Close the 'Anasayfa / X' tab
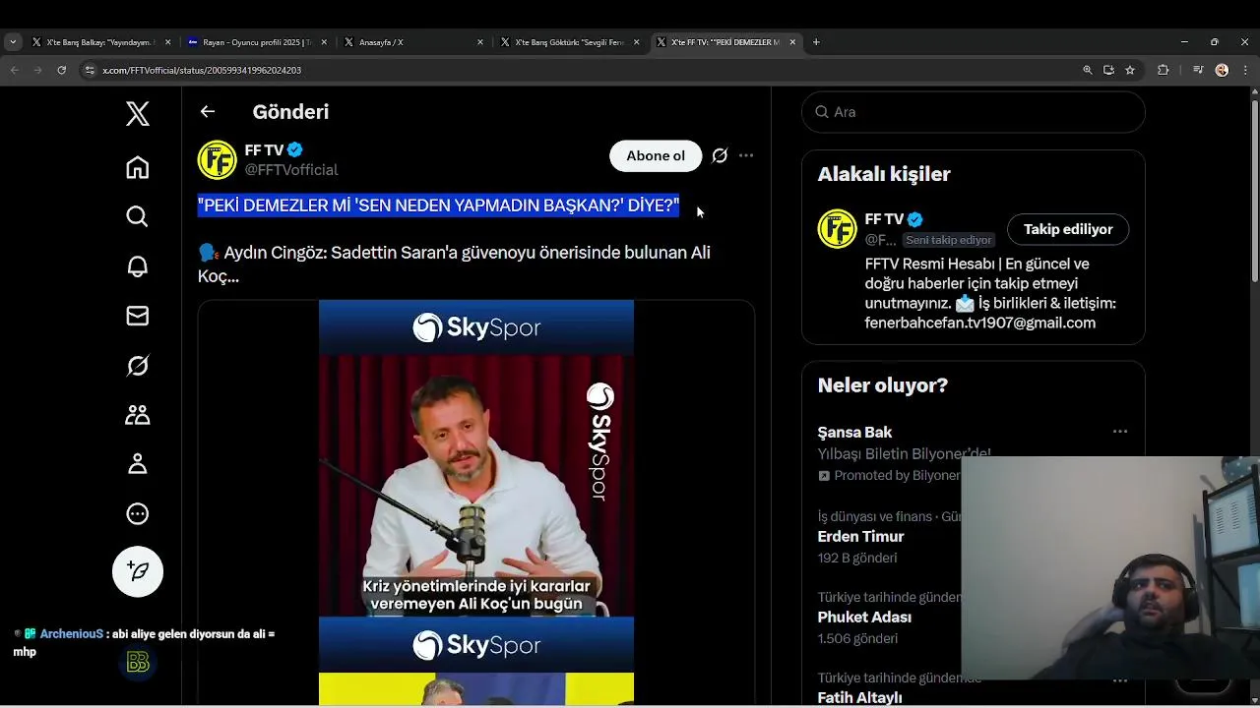The width and height of the screenshot is (1260, 708). click(x=480, y=42)
